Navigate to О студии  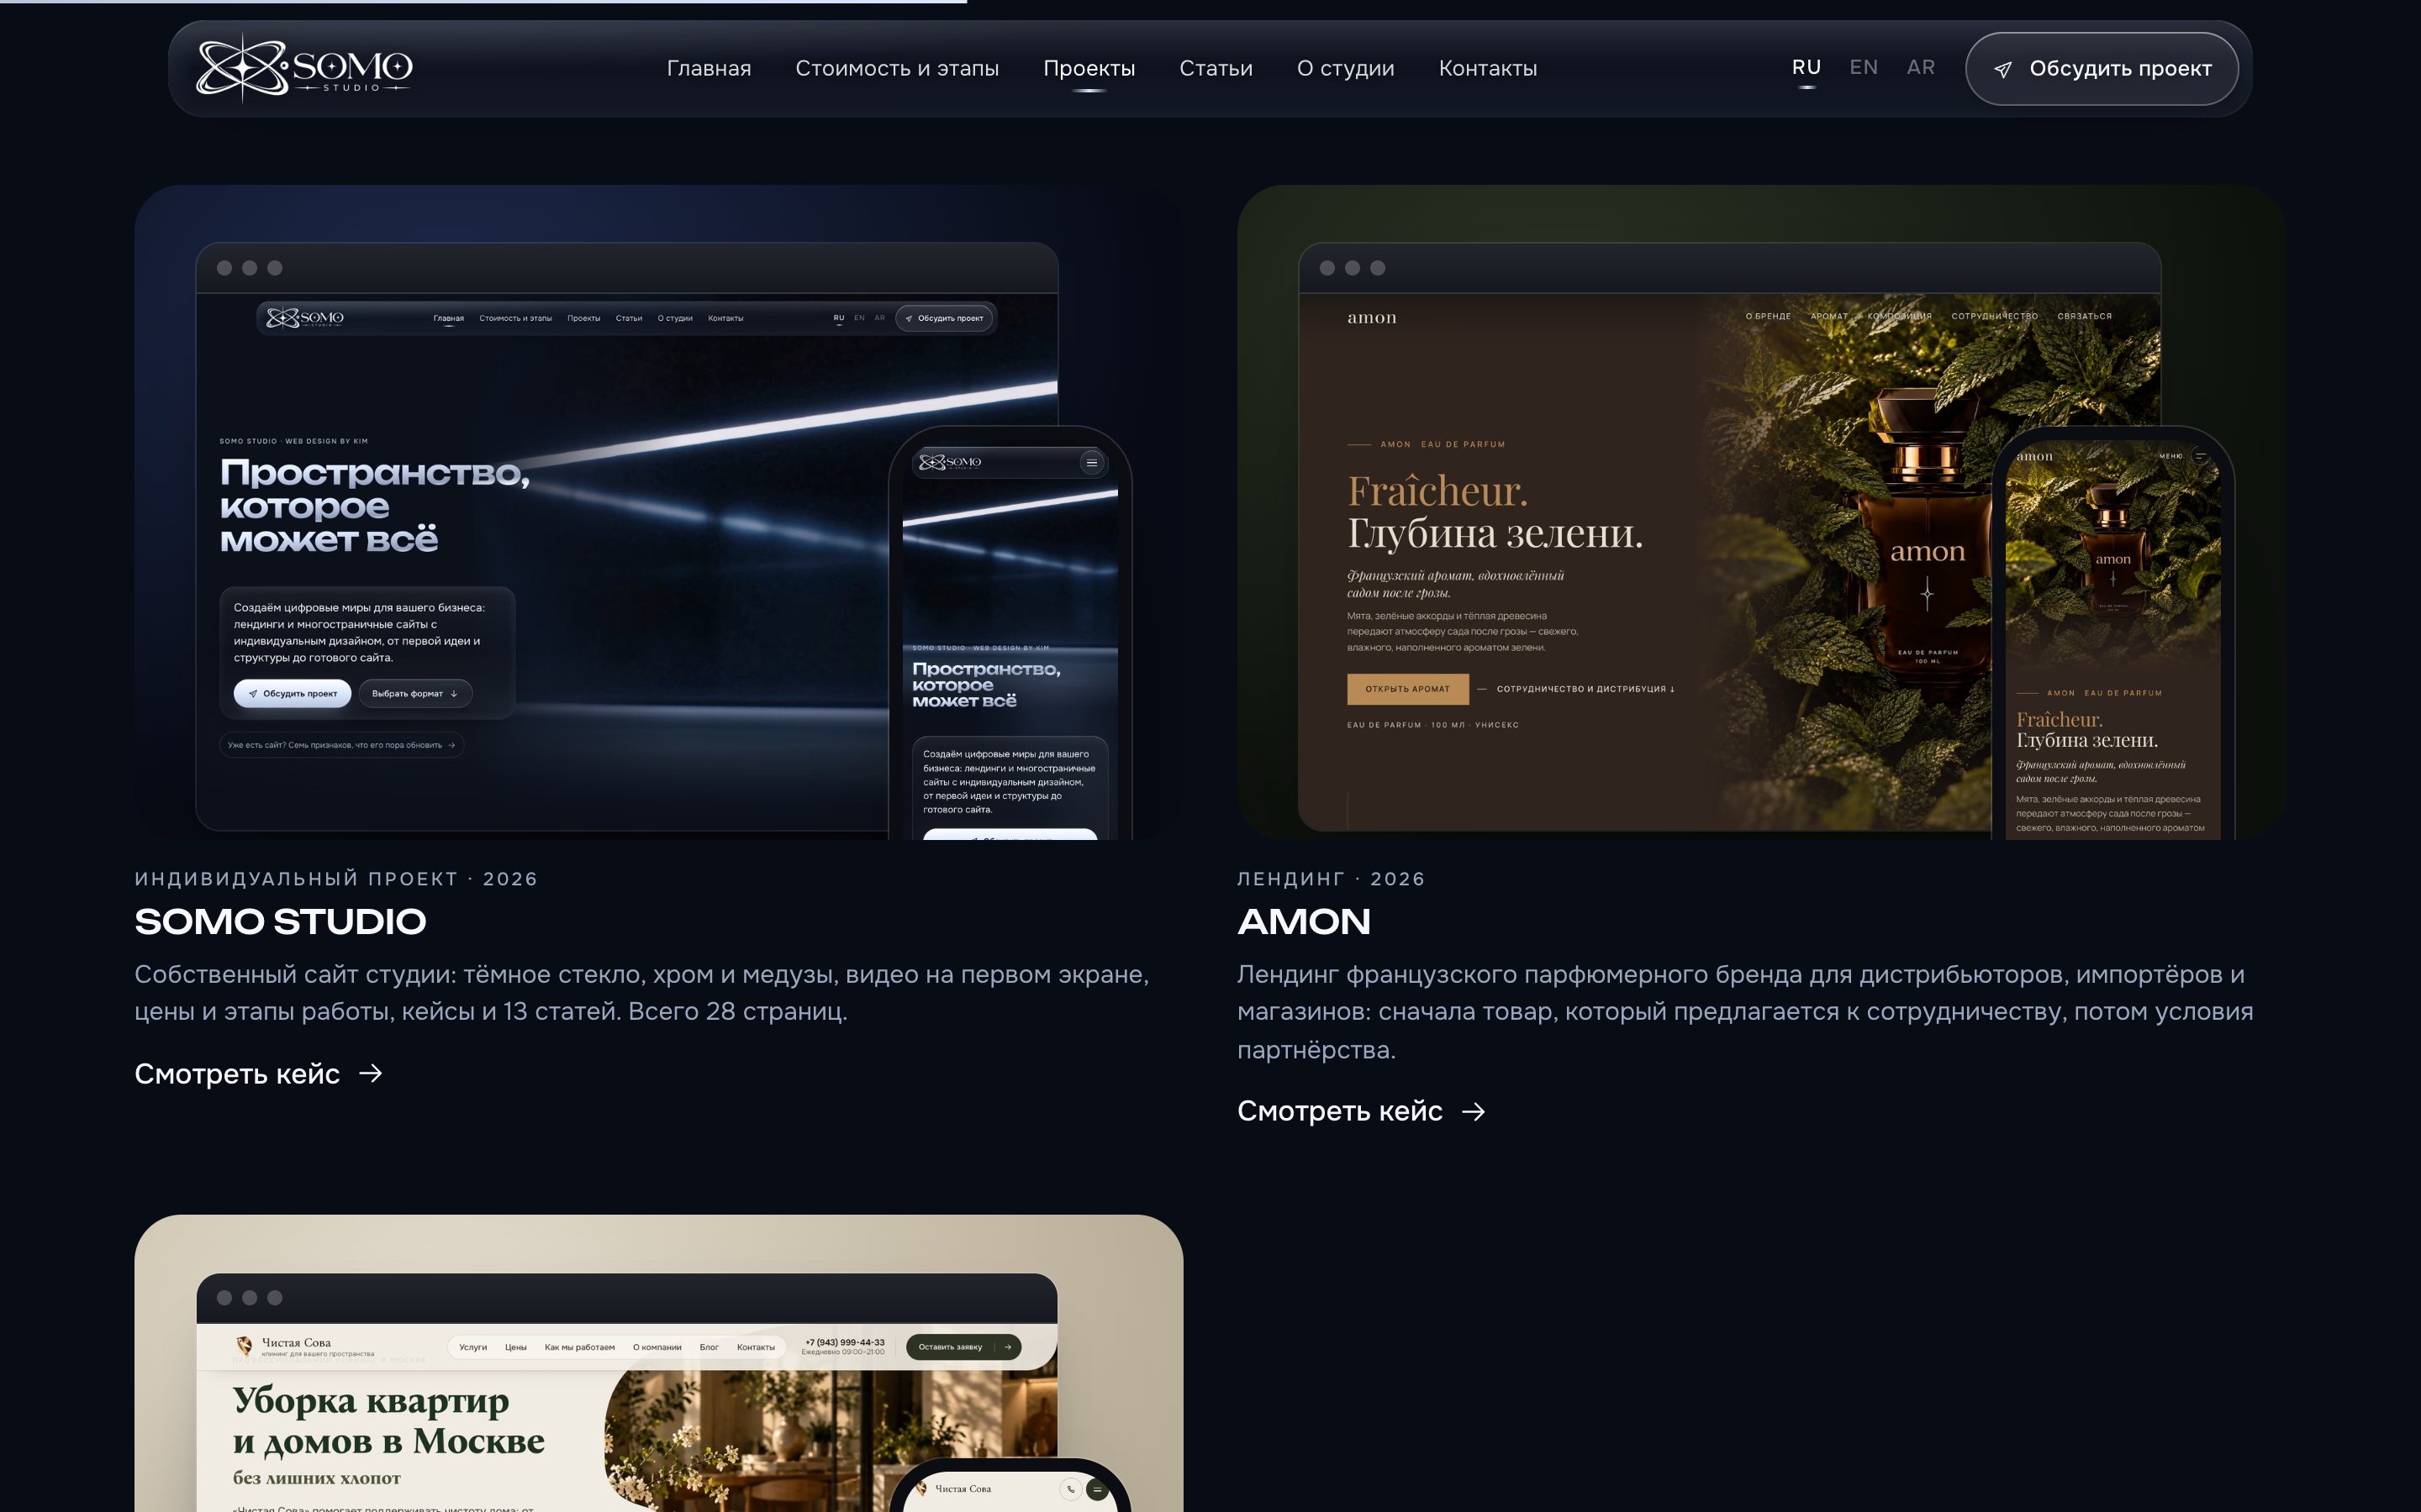[1346, 68]
